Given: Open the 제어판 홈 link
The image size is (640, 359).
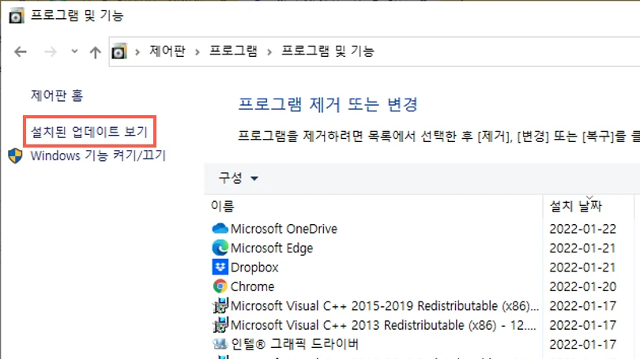Looking at the screenshot, I should pos(57,95).
